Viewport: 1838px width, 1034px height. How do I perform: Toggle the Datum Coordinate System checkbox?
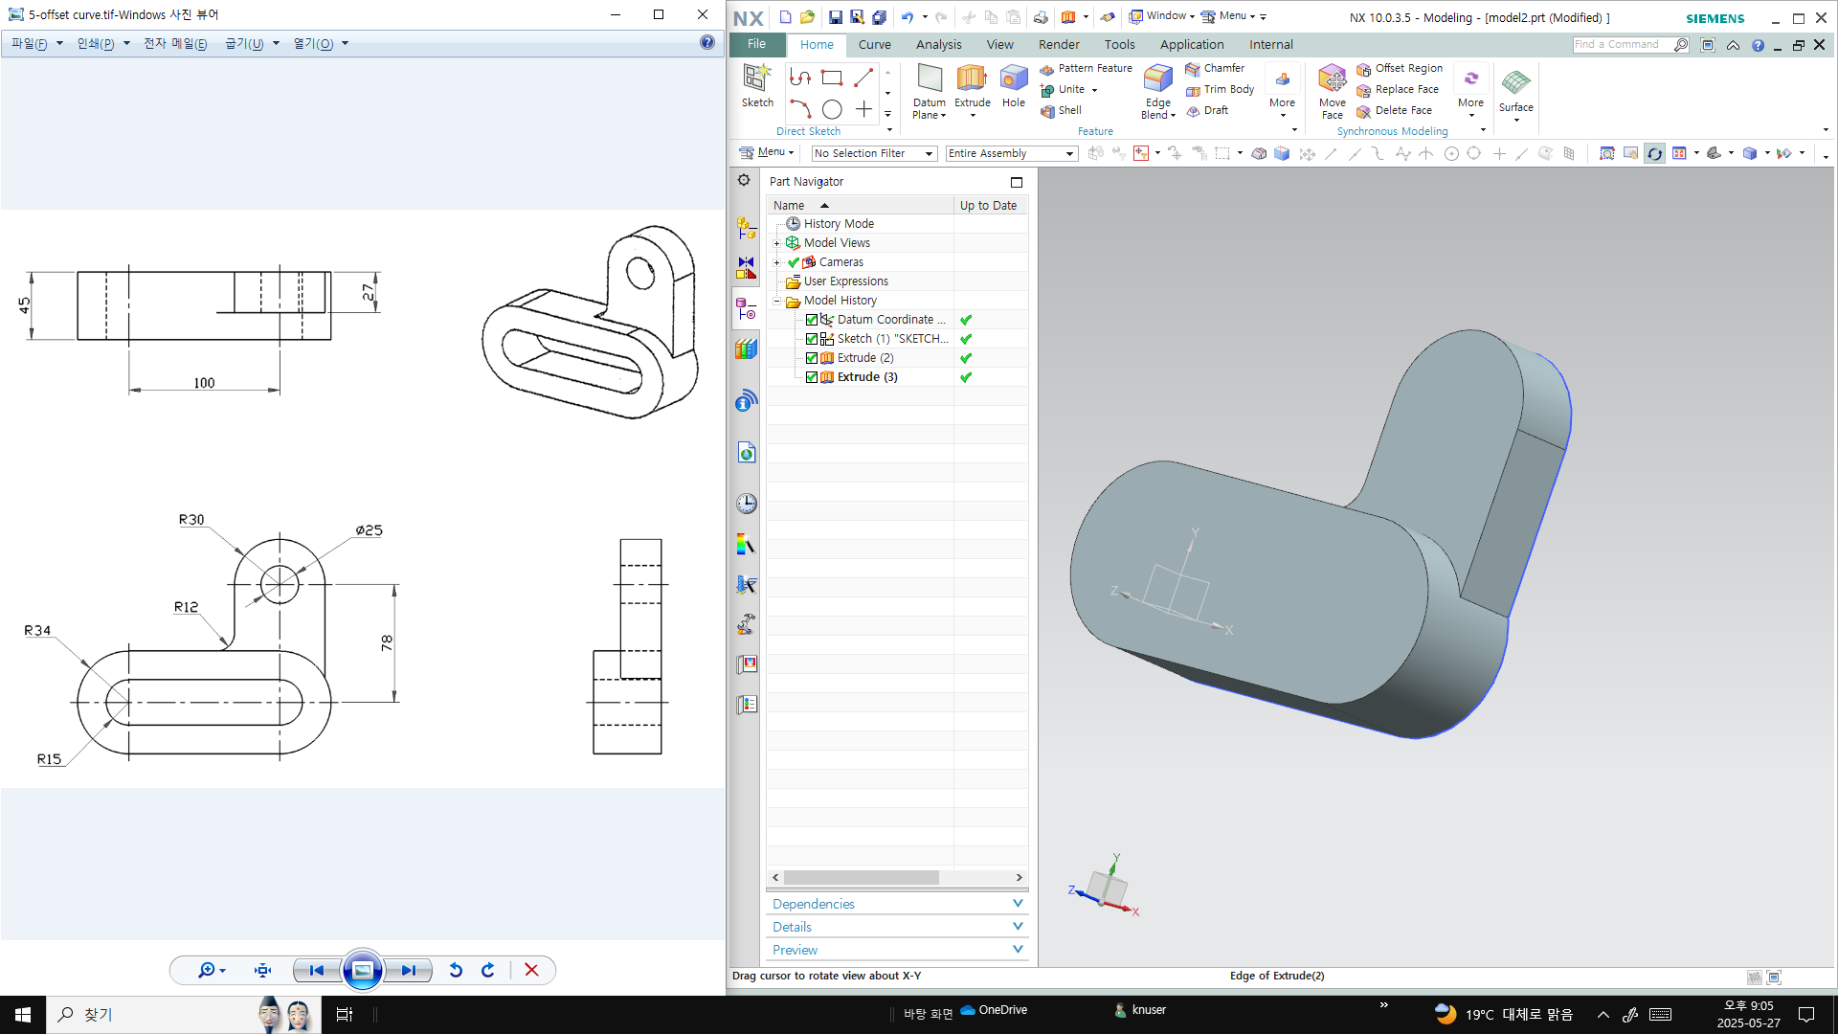click(812, 320)
